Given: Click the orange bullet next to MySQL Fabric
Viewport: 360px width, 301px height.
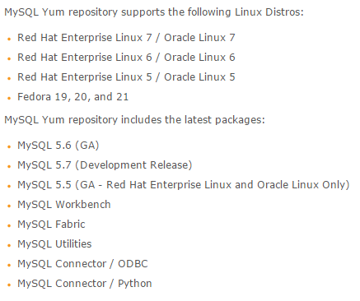Looking at the screenshot, I should click(x=9, y=225).
